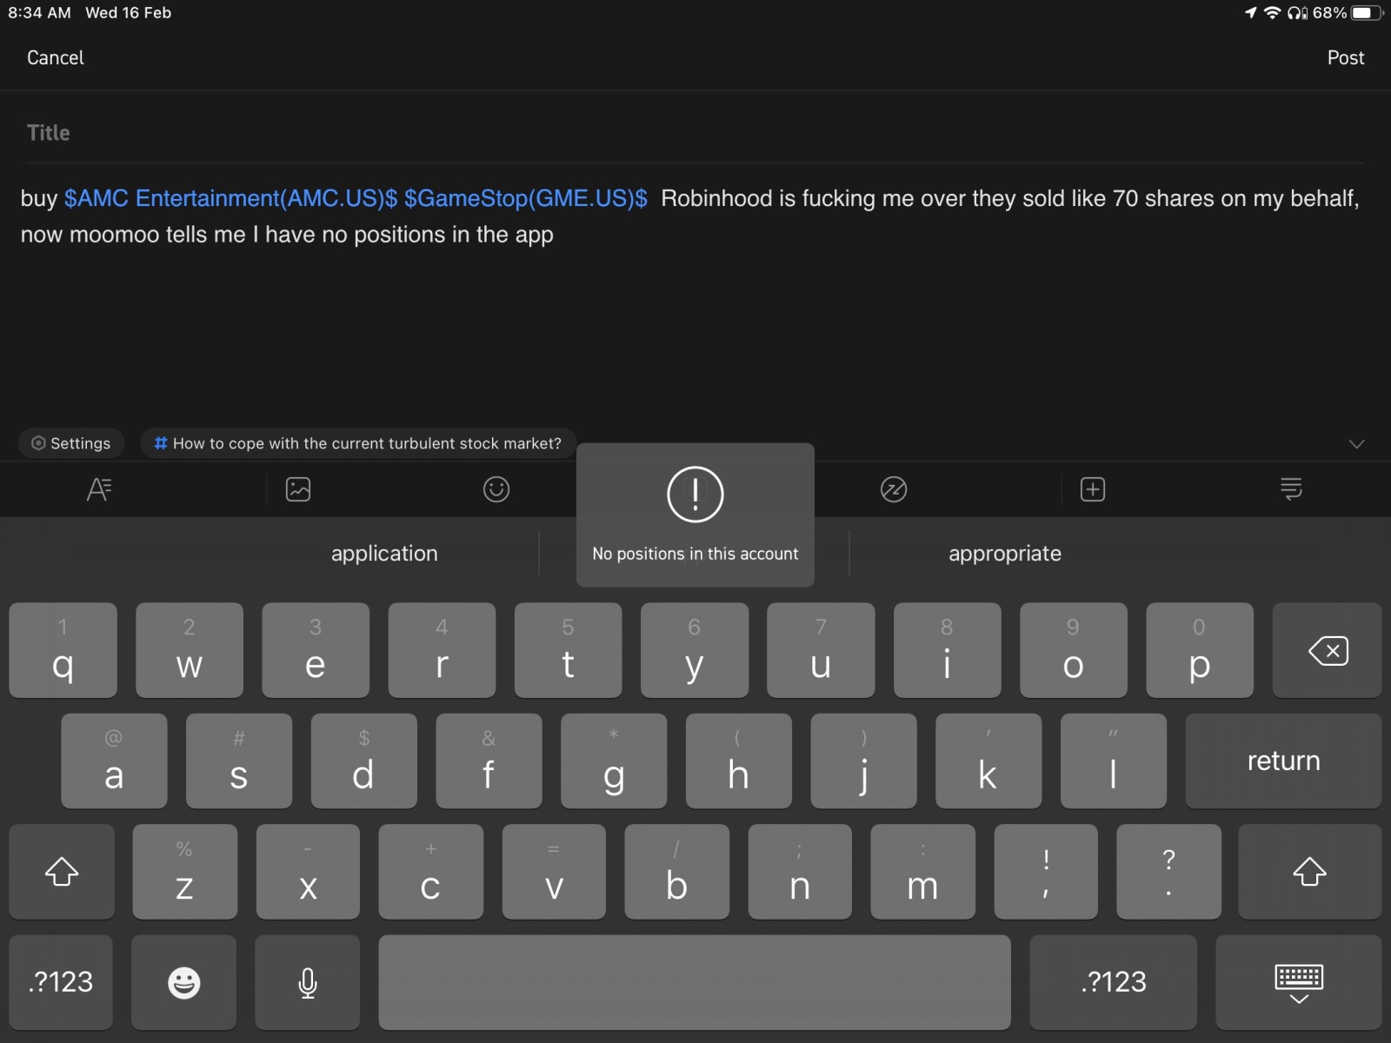Tap the plus-box add icon in toolbar

pyautogui.click(x=1093, y=489)
